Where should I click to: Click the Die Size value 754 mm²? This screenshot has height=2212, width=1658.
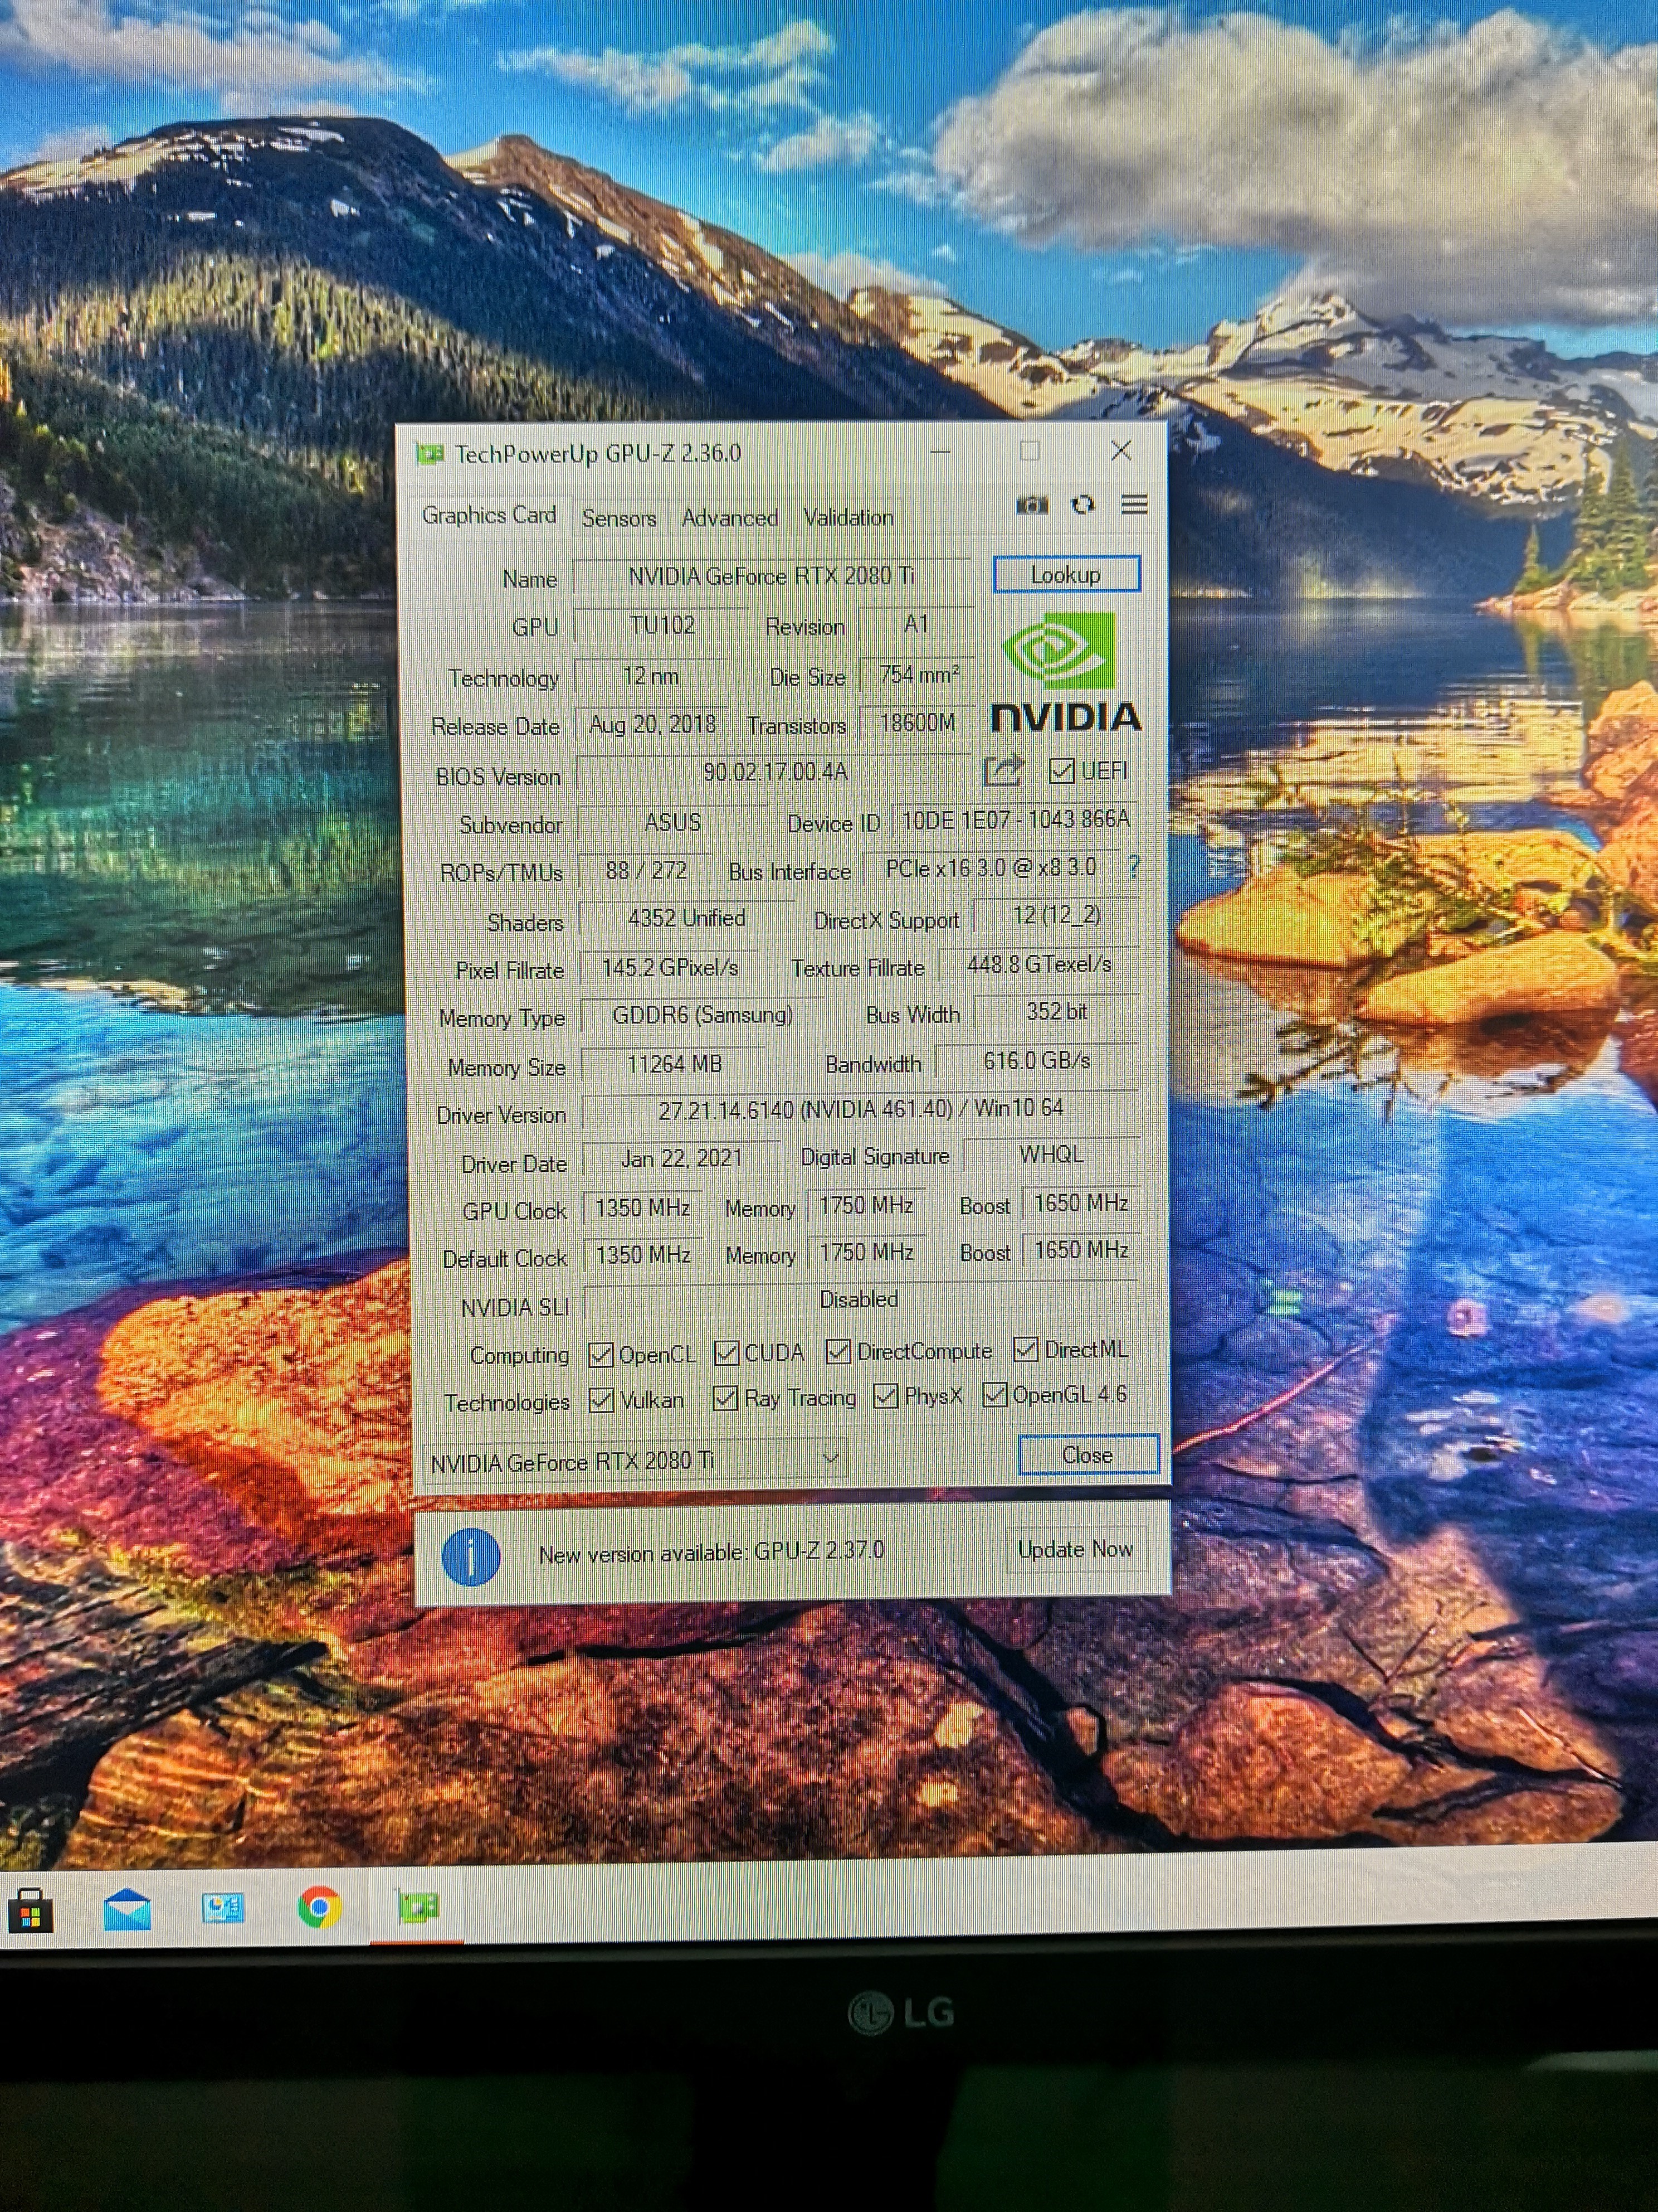tap(919, 675)
